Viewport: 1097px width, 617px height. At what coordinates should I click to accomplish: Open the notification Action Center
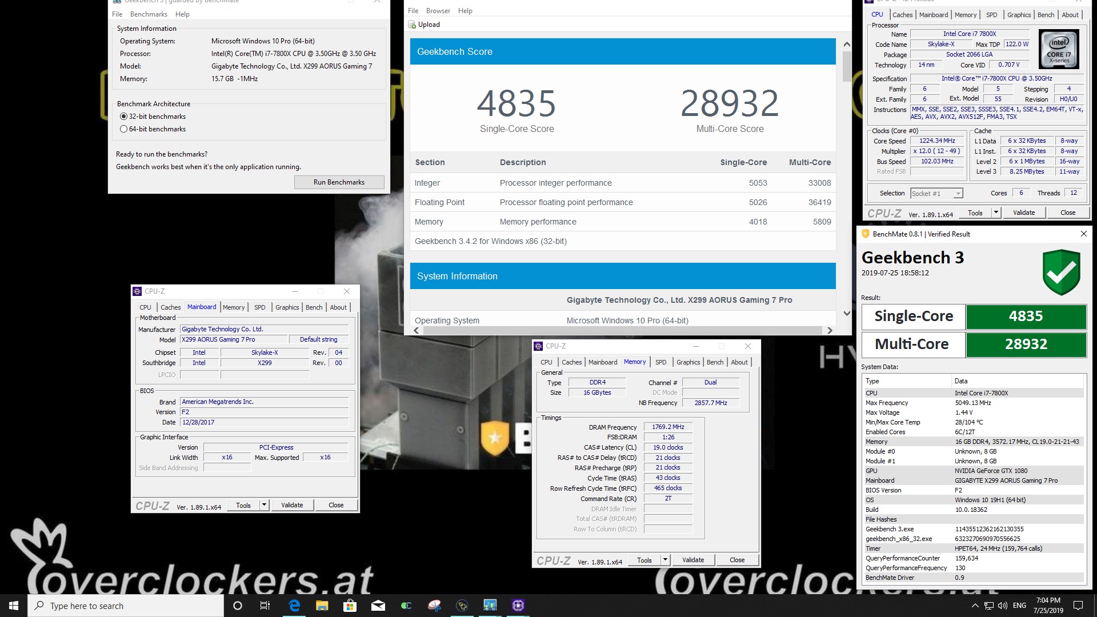[x=1078, y=606]
